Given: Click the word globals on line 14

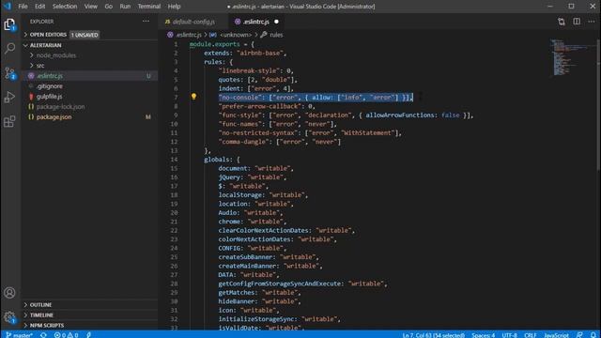Looking at the screenshot, I should 217,160.
